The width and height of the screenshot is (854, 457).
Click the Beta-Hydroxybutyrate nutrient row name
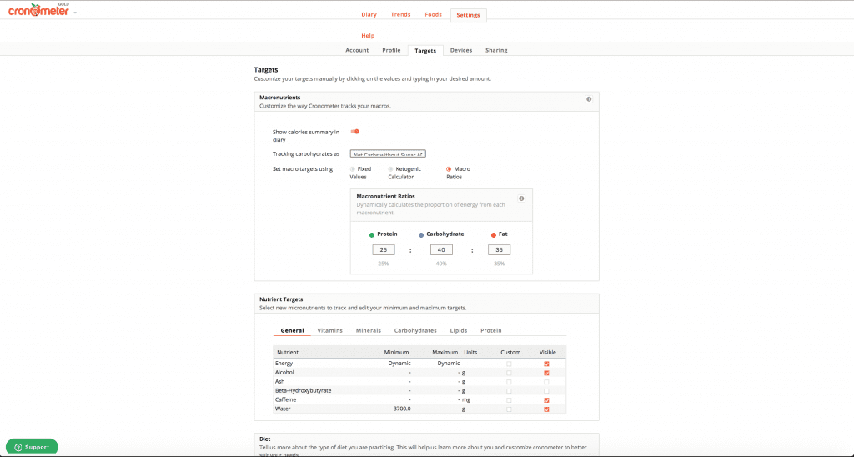(x=304, y=390)
